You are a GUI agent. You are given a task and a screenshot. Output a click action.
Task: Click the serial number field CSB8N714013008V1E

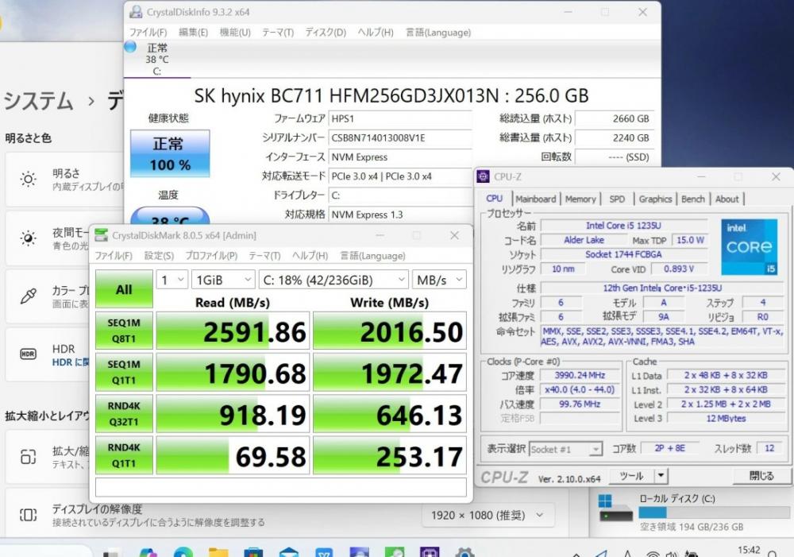(400, 137)
